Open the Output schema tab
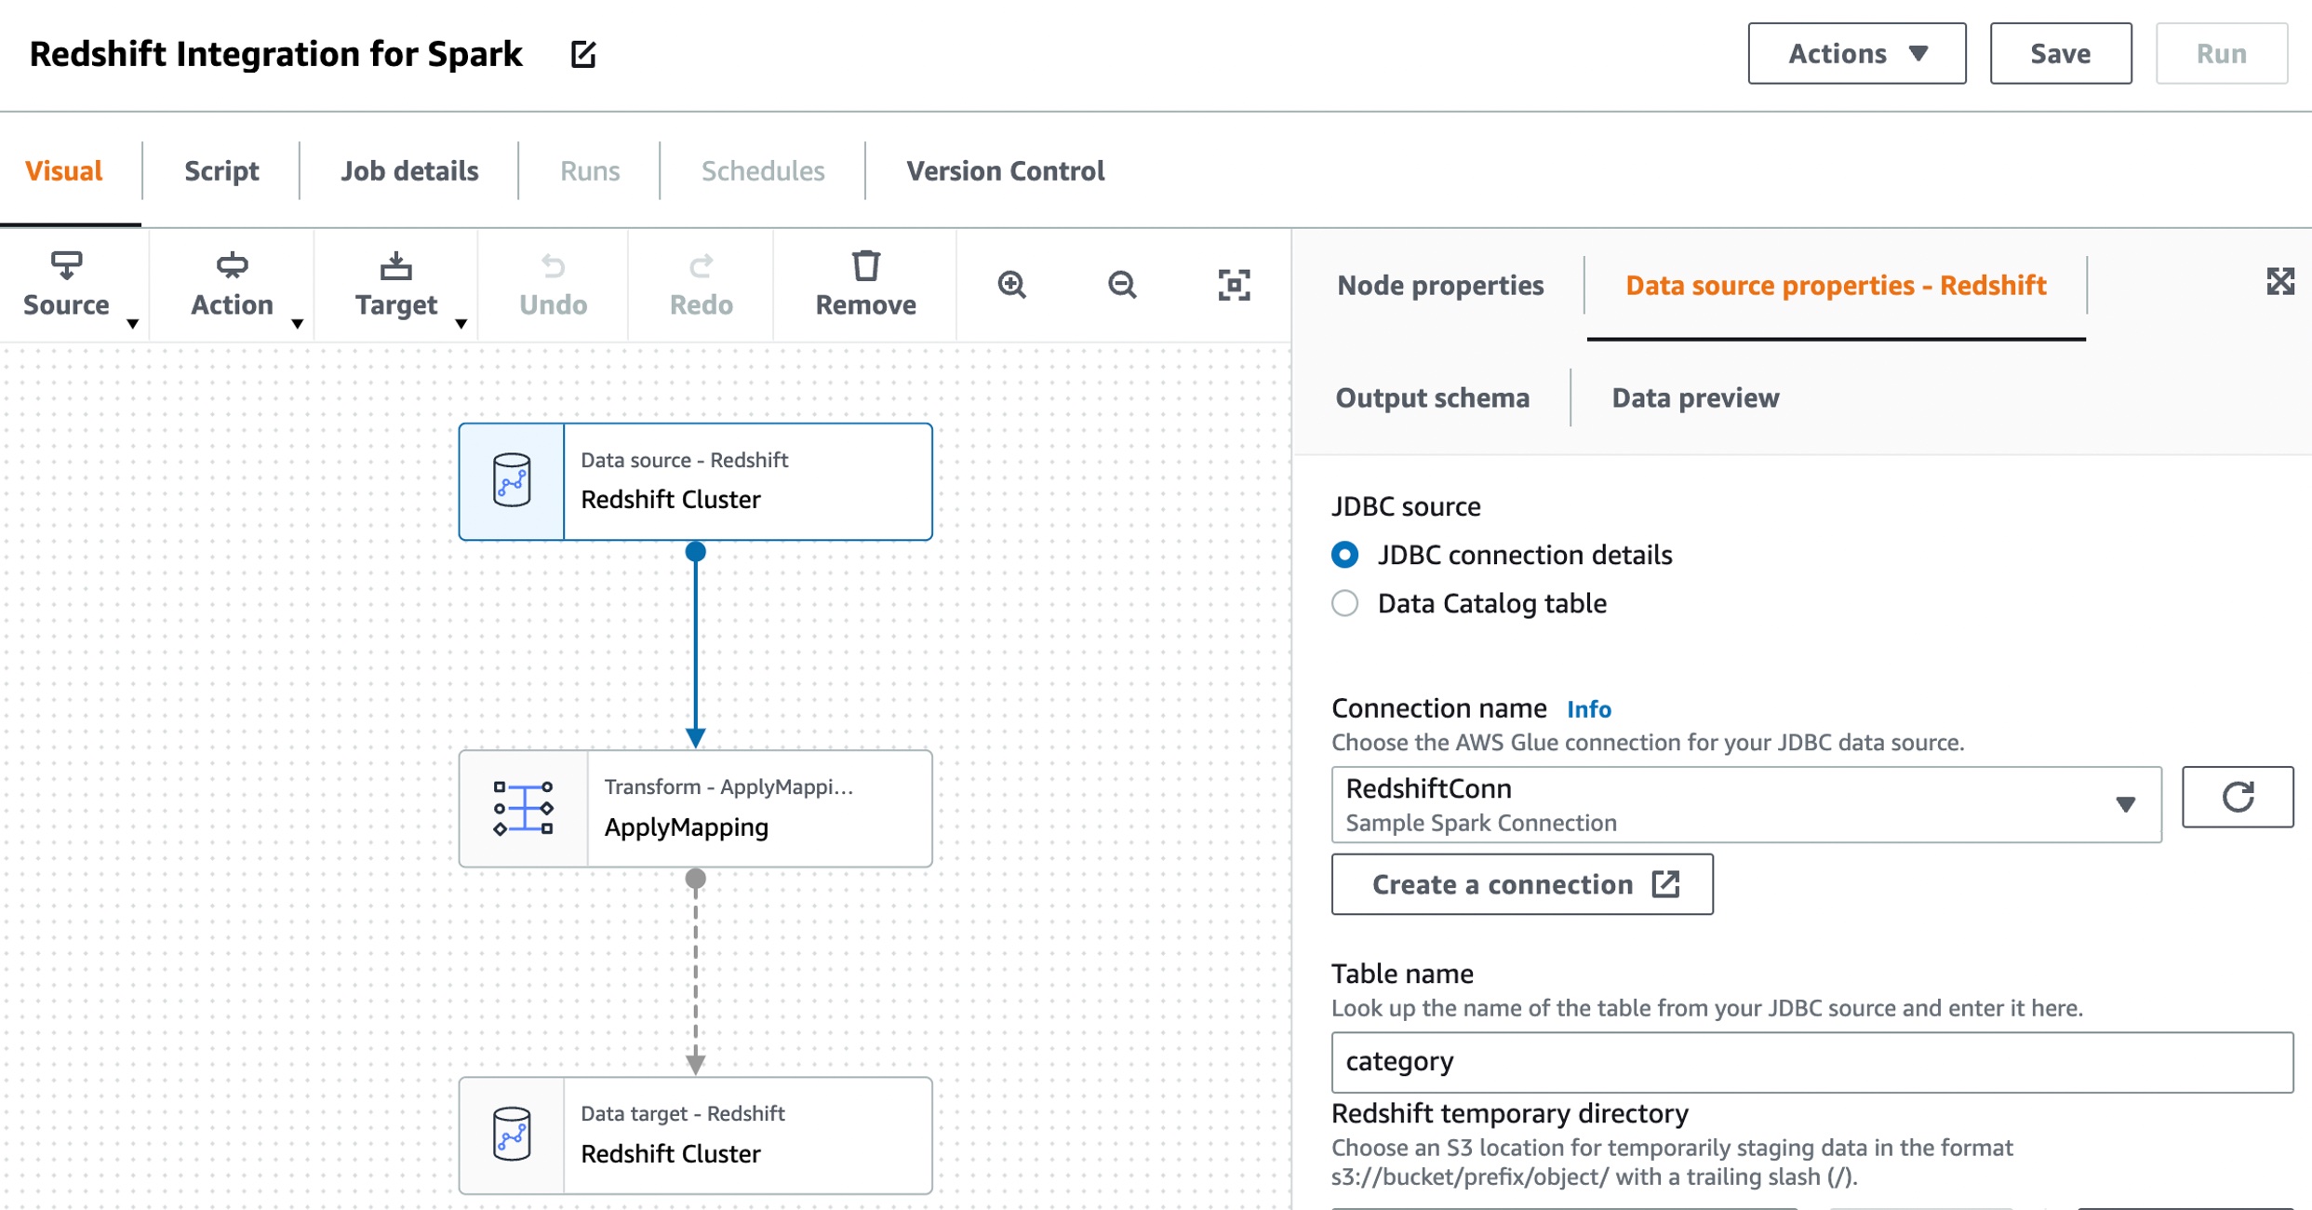Image resolution: width=2312 pixels, height=1210 pixels. pos(1432,398)
